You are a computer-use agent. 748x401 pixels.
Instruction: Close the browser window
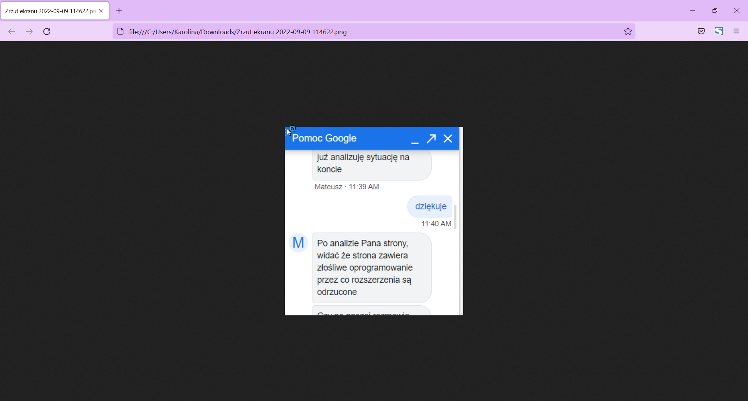click(x=737, y=11)
